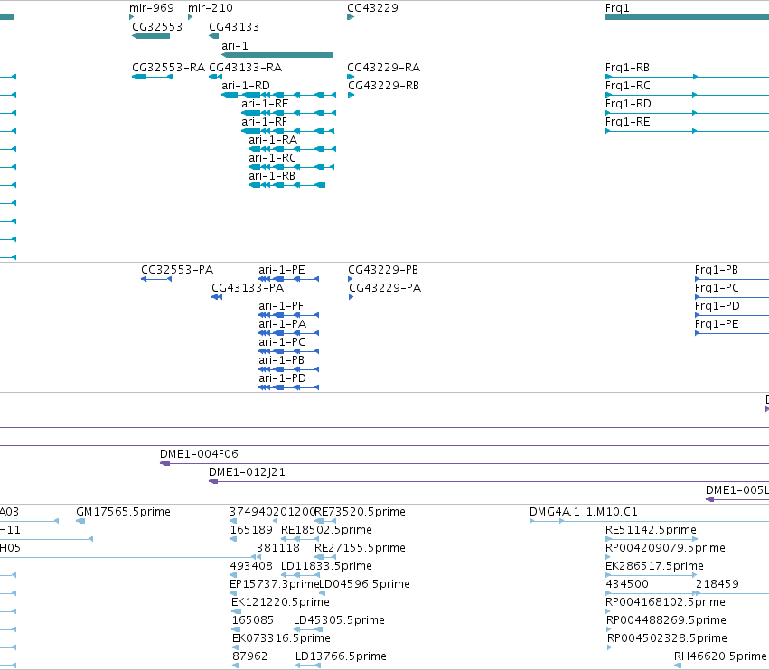Click the ari-1 gene bar
Viewport: 769px width, 670px height.
(277, 55)
